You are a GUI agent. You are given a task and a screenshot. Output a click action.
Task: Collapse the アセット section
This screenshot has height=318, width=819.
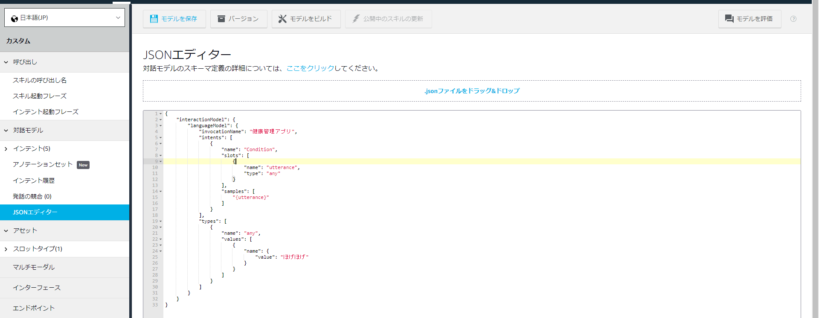(x=6, y=230)
